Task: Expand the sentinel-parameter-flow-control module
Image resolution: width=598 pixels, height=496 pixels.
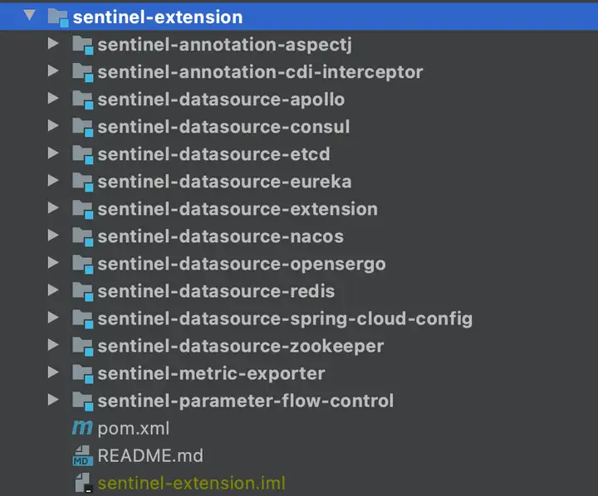Action: (53, 400)
